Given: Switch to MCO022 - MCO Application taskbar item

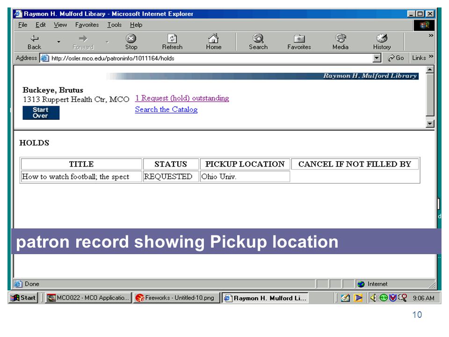Looking at the screenshot, I should point(88,298).
